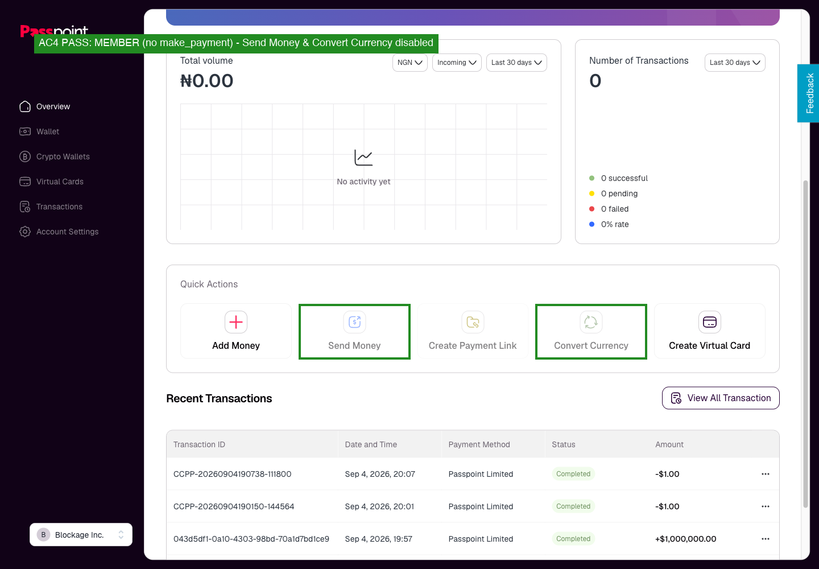Click the Create Virtual Card icon
819x569 pixels.
(710, 322)
